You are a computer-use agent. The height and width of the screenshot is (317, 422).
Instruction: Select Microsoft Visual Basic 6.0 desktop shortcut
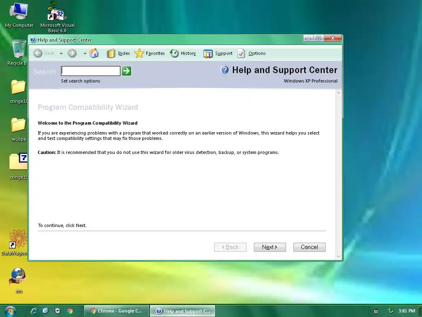click(57, 17)
